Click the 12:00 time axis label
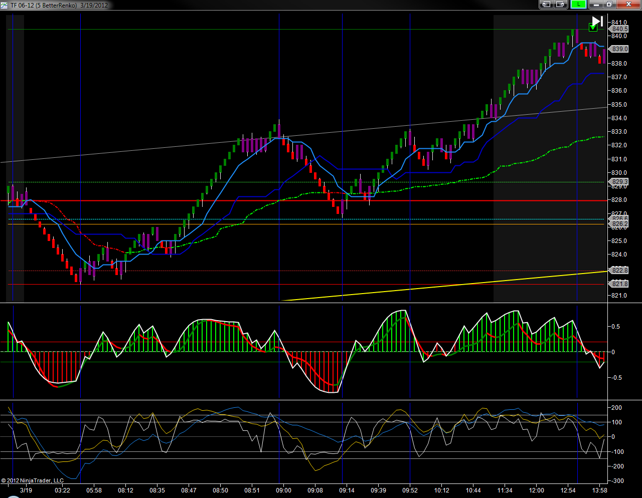 (x=536, y=490)
